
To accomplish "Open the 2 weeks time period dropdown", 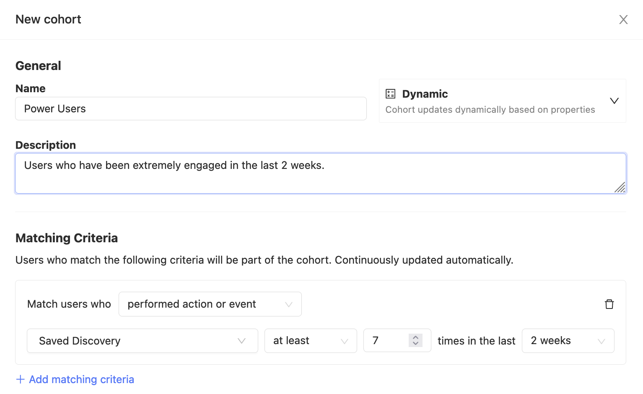I will 568,341.
